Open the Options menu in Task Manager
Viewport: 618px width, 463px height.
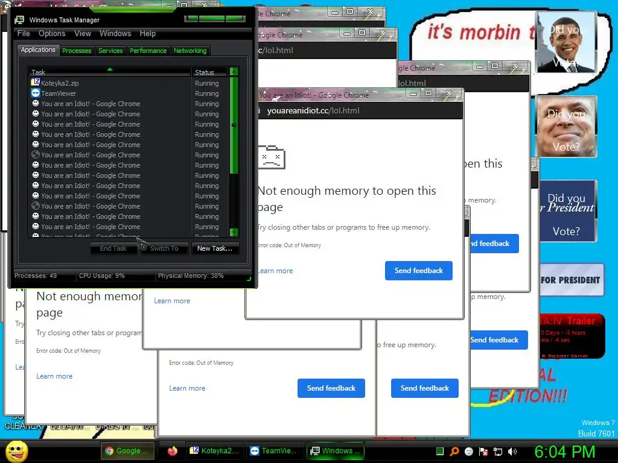point(52,34)
